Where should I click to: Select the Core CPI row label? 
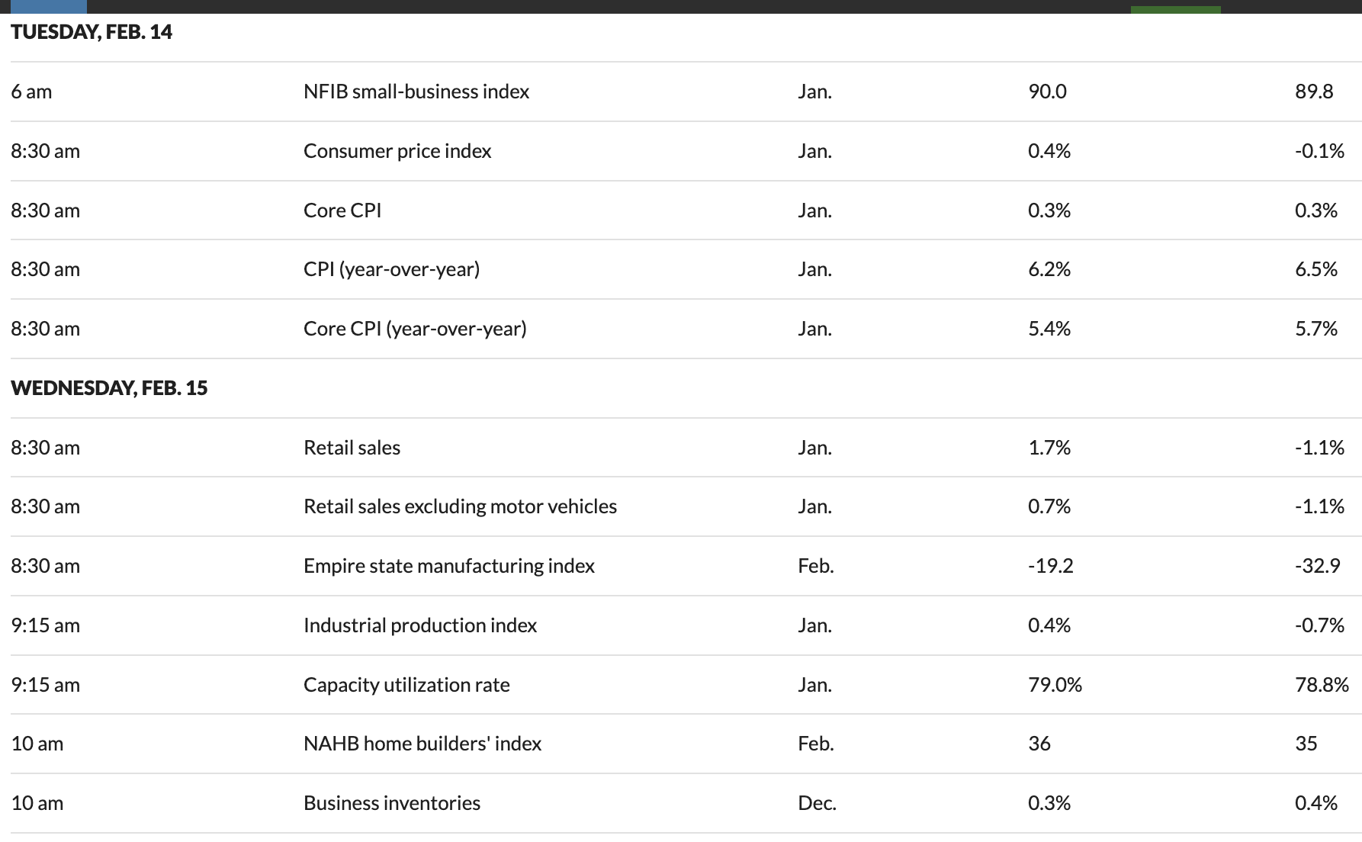(342, 210)
